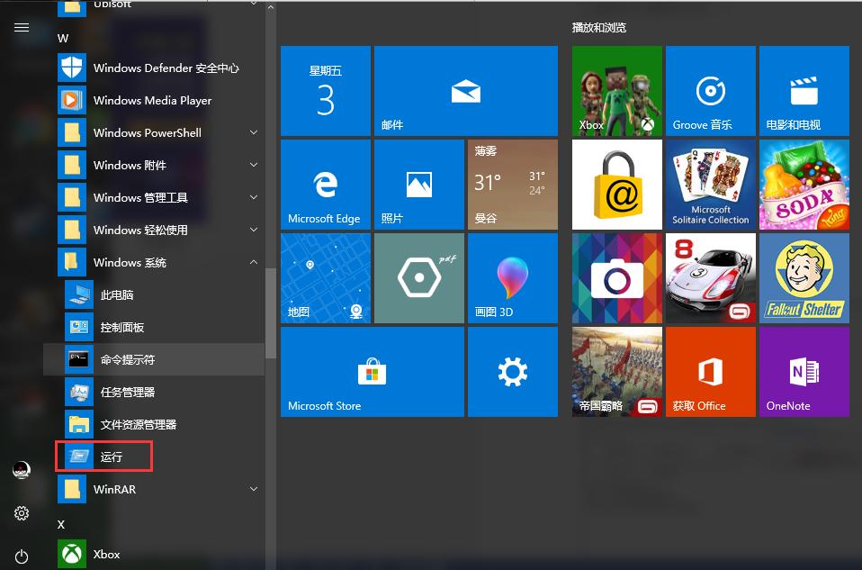Open the Xbox tile with Minecraft characters
This screenshot has width=862, height=570.
[616, 91]
